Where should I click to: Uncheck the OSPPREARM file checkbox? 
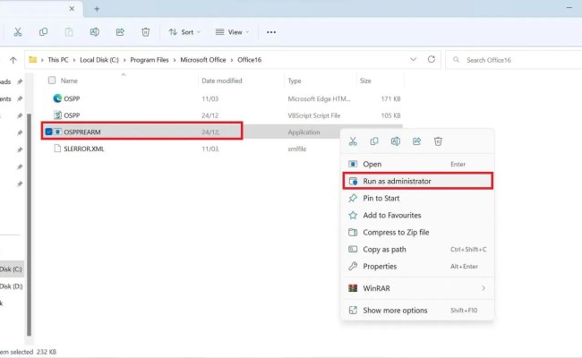click(48, 132)
